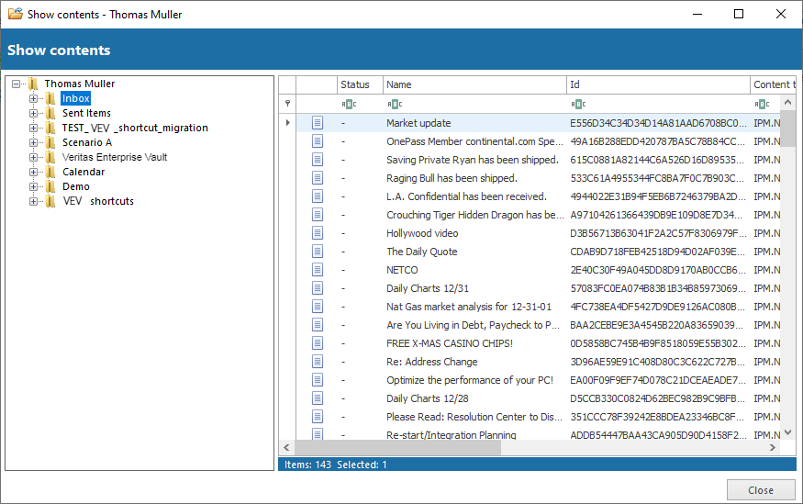Screen dimensions: 803x504
Task: Select the Demo folder in tree
Action: (x=75, y=186)
